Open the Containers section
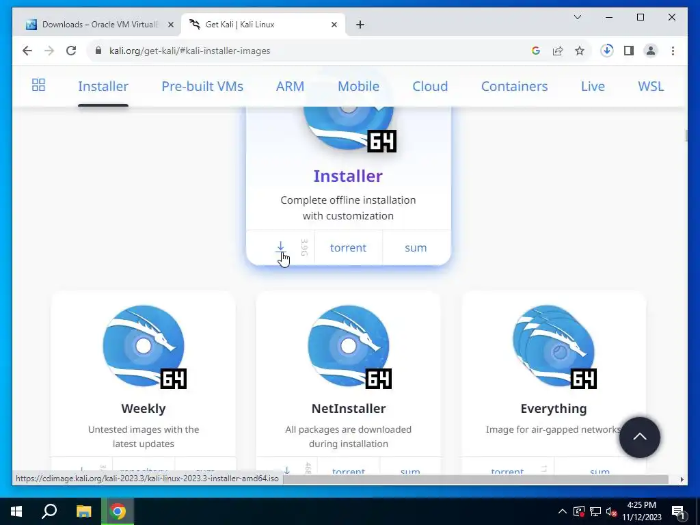 pos(514,86)
